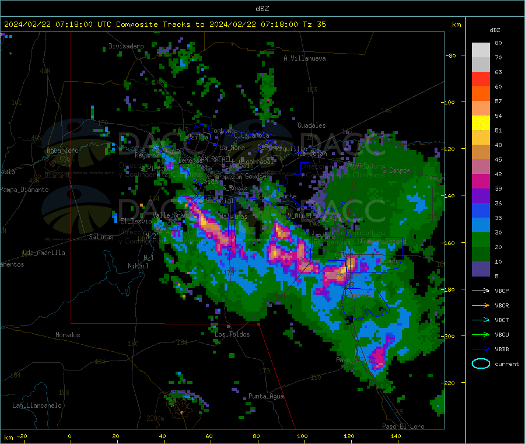Click the 'A_Villanueva' map label
This screenshot has height=444, width=525.
(x=304, y=58)
